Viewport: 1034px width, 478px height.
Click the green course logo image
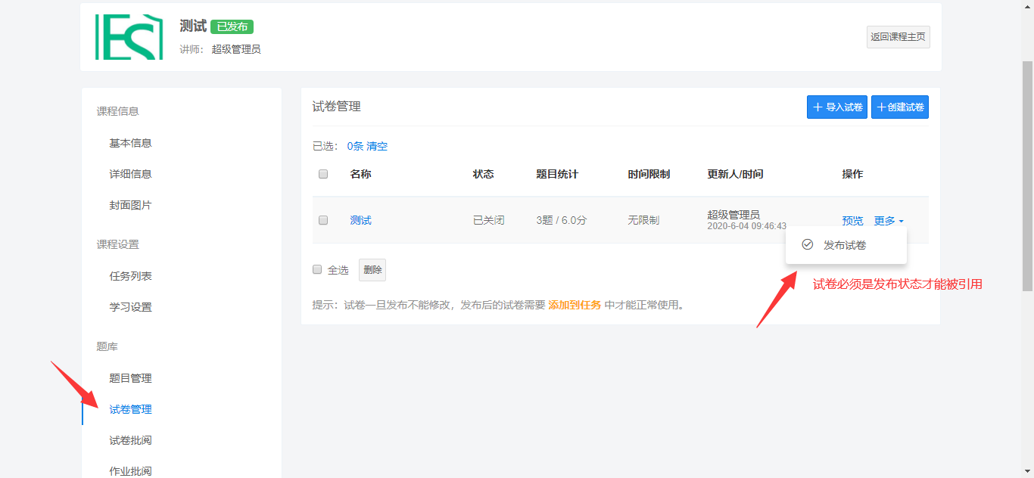[x=129, y=36]
